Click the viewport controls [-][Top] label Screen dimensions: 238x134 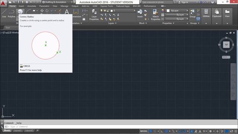[9, 33]
